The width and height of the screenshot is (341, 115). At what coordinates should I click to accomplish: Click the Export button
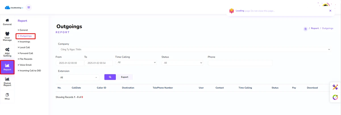click(x=124, y=77)
